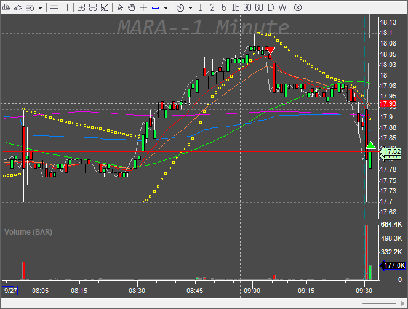Select the arrow pointer tool
This screenshot has height=309, width=408.
click(120, 8)
